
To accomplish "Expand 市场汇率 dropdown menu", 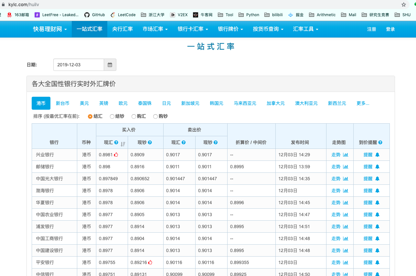I will (155, 29).
